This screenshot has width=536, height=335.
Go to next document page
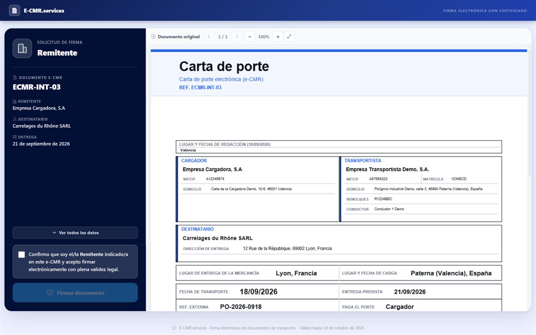(x=237, y=37)
